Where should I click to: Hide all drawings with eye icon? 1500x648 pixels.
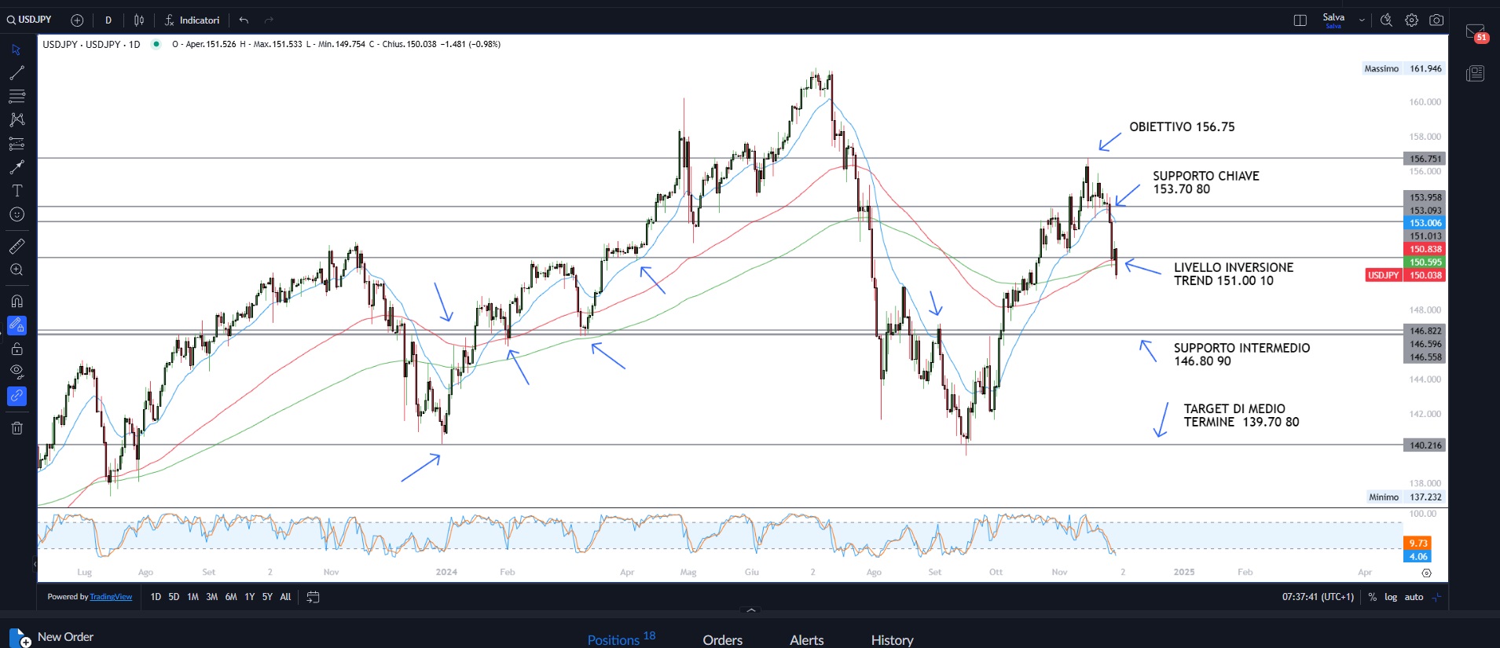click(17, 372)
